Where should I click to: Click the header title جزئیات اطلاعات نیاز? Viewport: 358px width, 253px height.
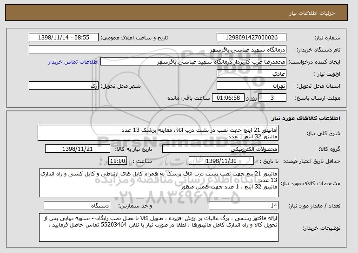(312, 13)
